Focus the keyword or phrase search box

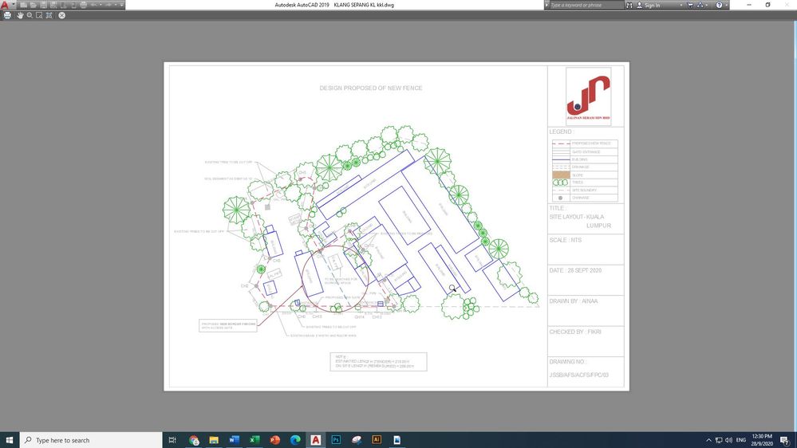coord(586,5)
